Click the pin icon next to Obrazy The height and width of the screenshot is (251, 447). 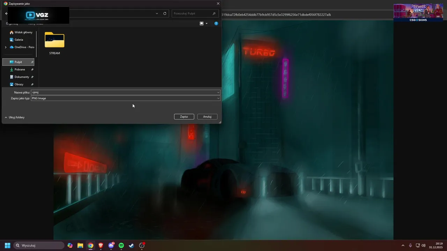click(32, 84)
